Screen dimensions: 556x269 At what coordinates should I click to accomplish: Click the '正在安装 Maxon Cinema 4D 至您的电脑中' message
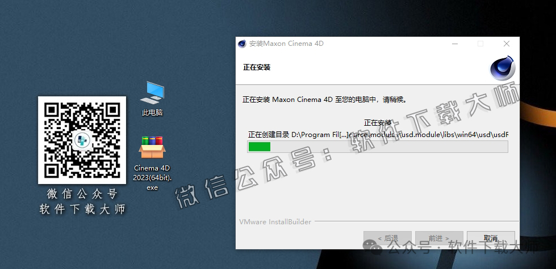[x=324, y=99]
